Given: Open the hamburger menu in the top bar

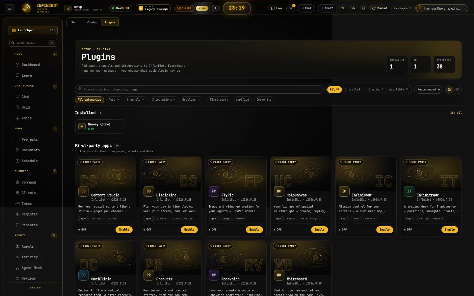Looking at the screenshot, I should tap(10, 8).
